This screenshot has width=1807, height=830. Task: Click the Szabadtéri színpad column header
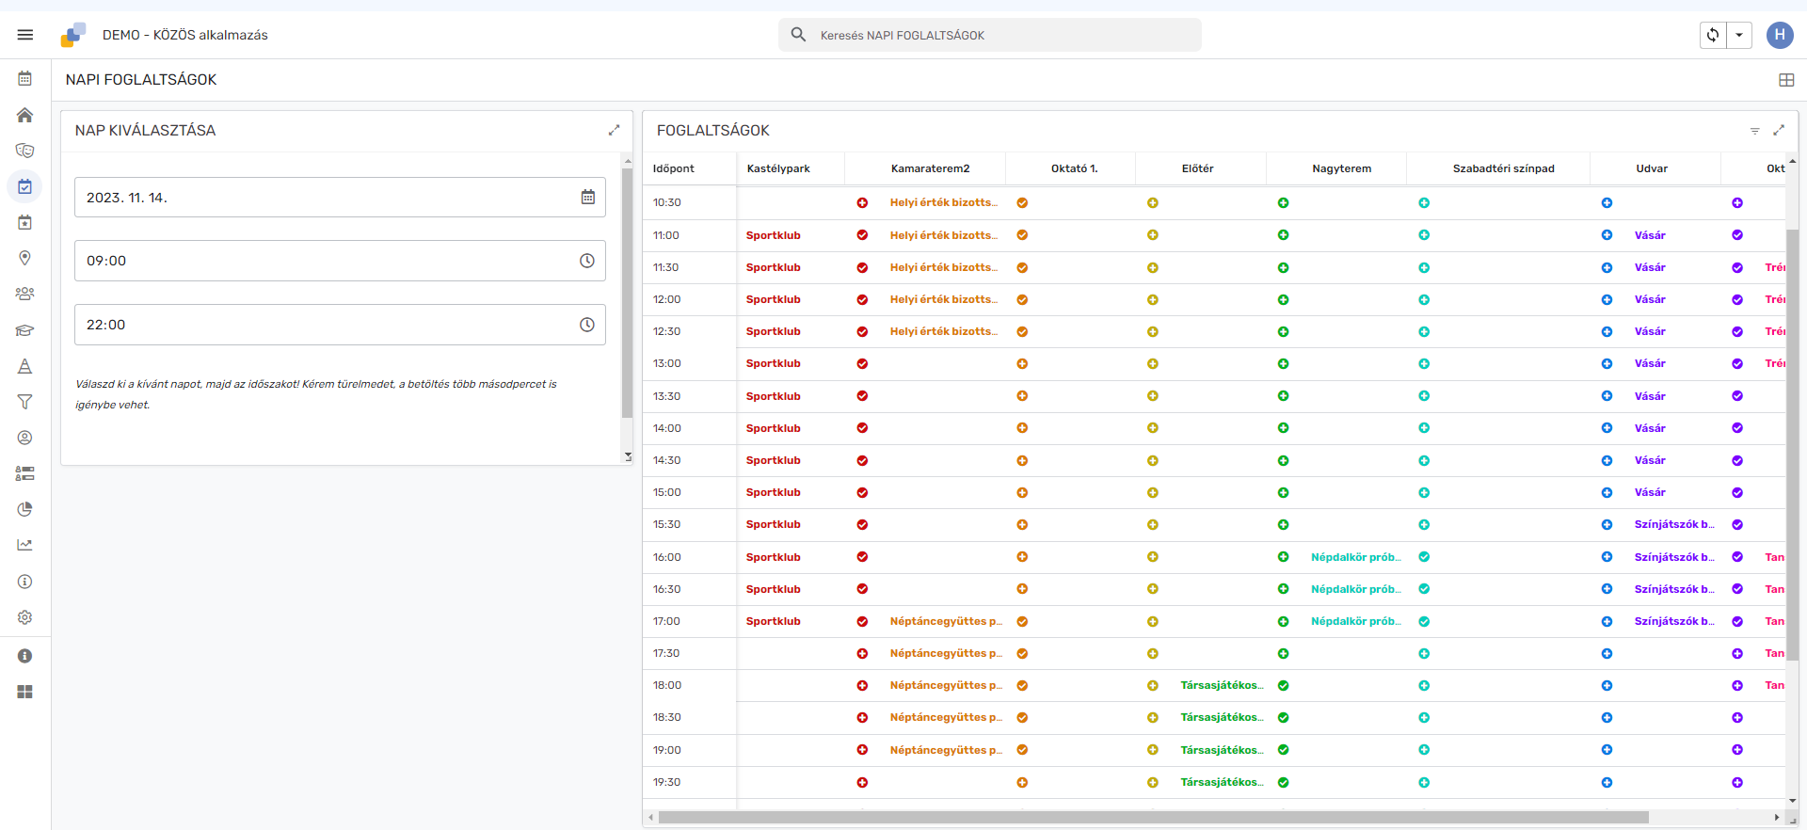point(1503,168)
